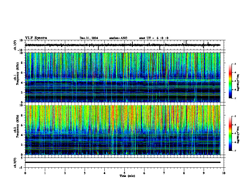
Task: Click ch.2 frequency axis "4" kHz tick label
Action: coord(22,135)
